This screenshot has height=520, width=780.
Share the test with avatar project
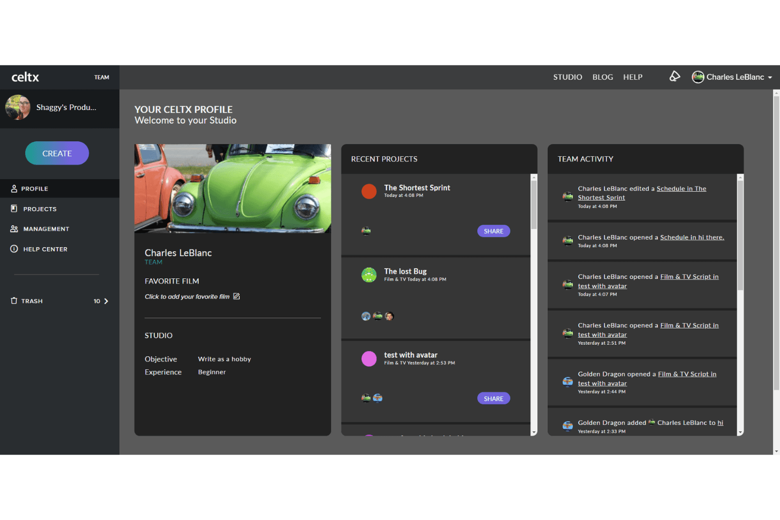click(493, 399)
